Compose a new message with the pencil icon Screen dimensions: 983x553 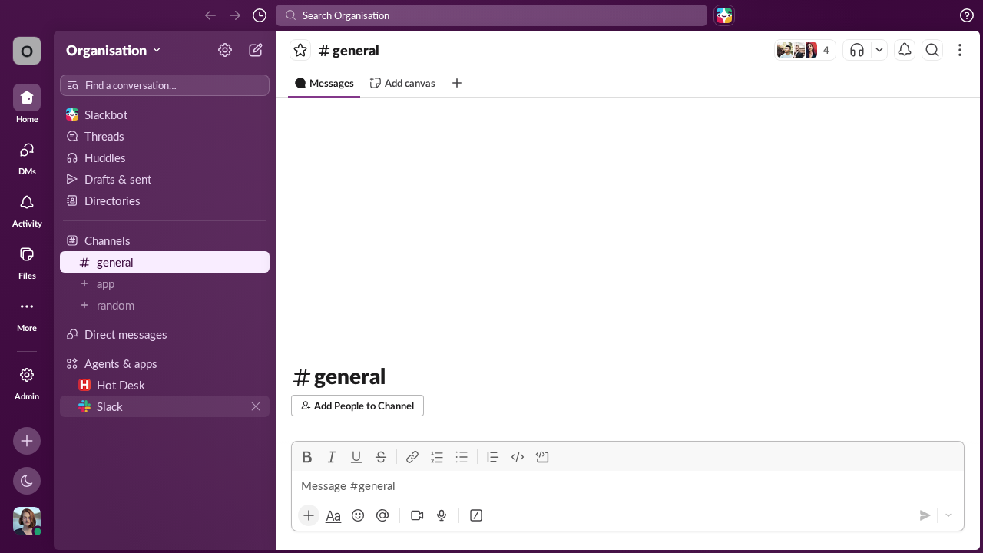(x=256, y=50)
